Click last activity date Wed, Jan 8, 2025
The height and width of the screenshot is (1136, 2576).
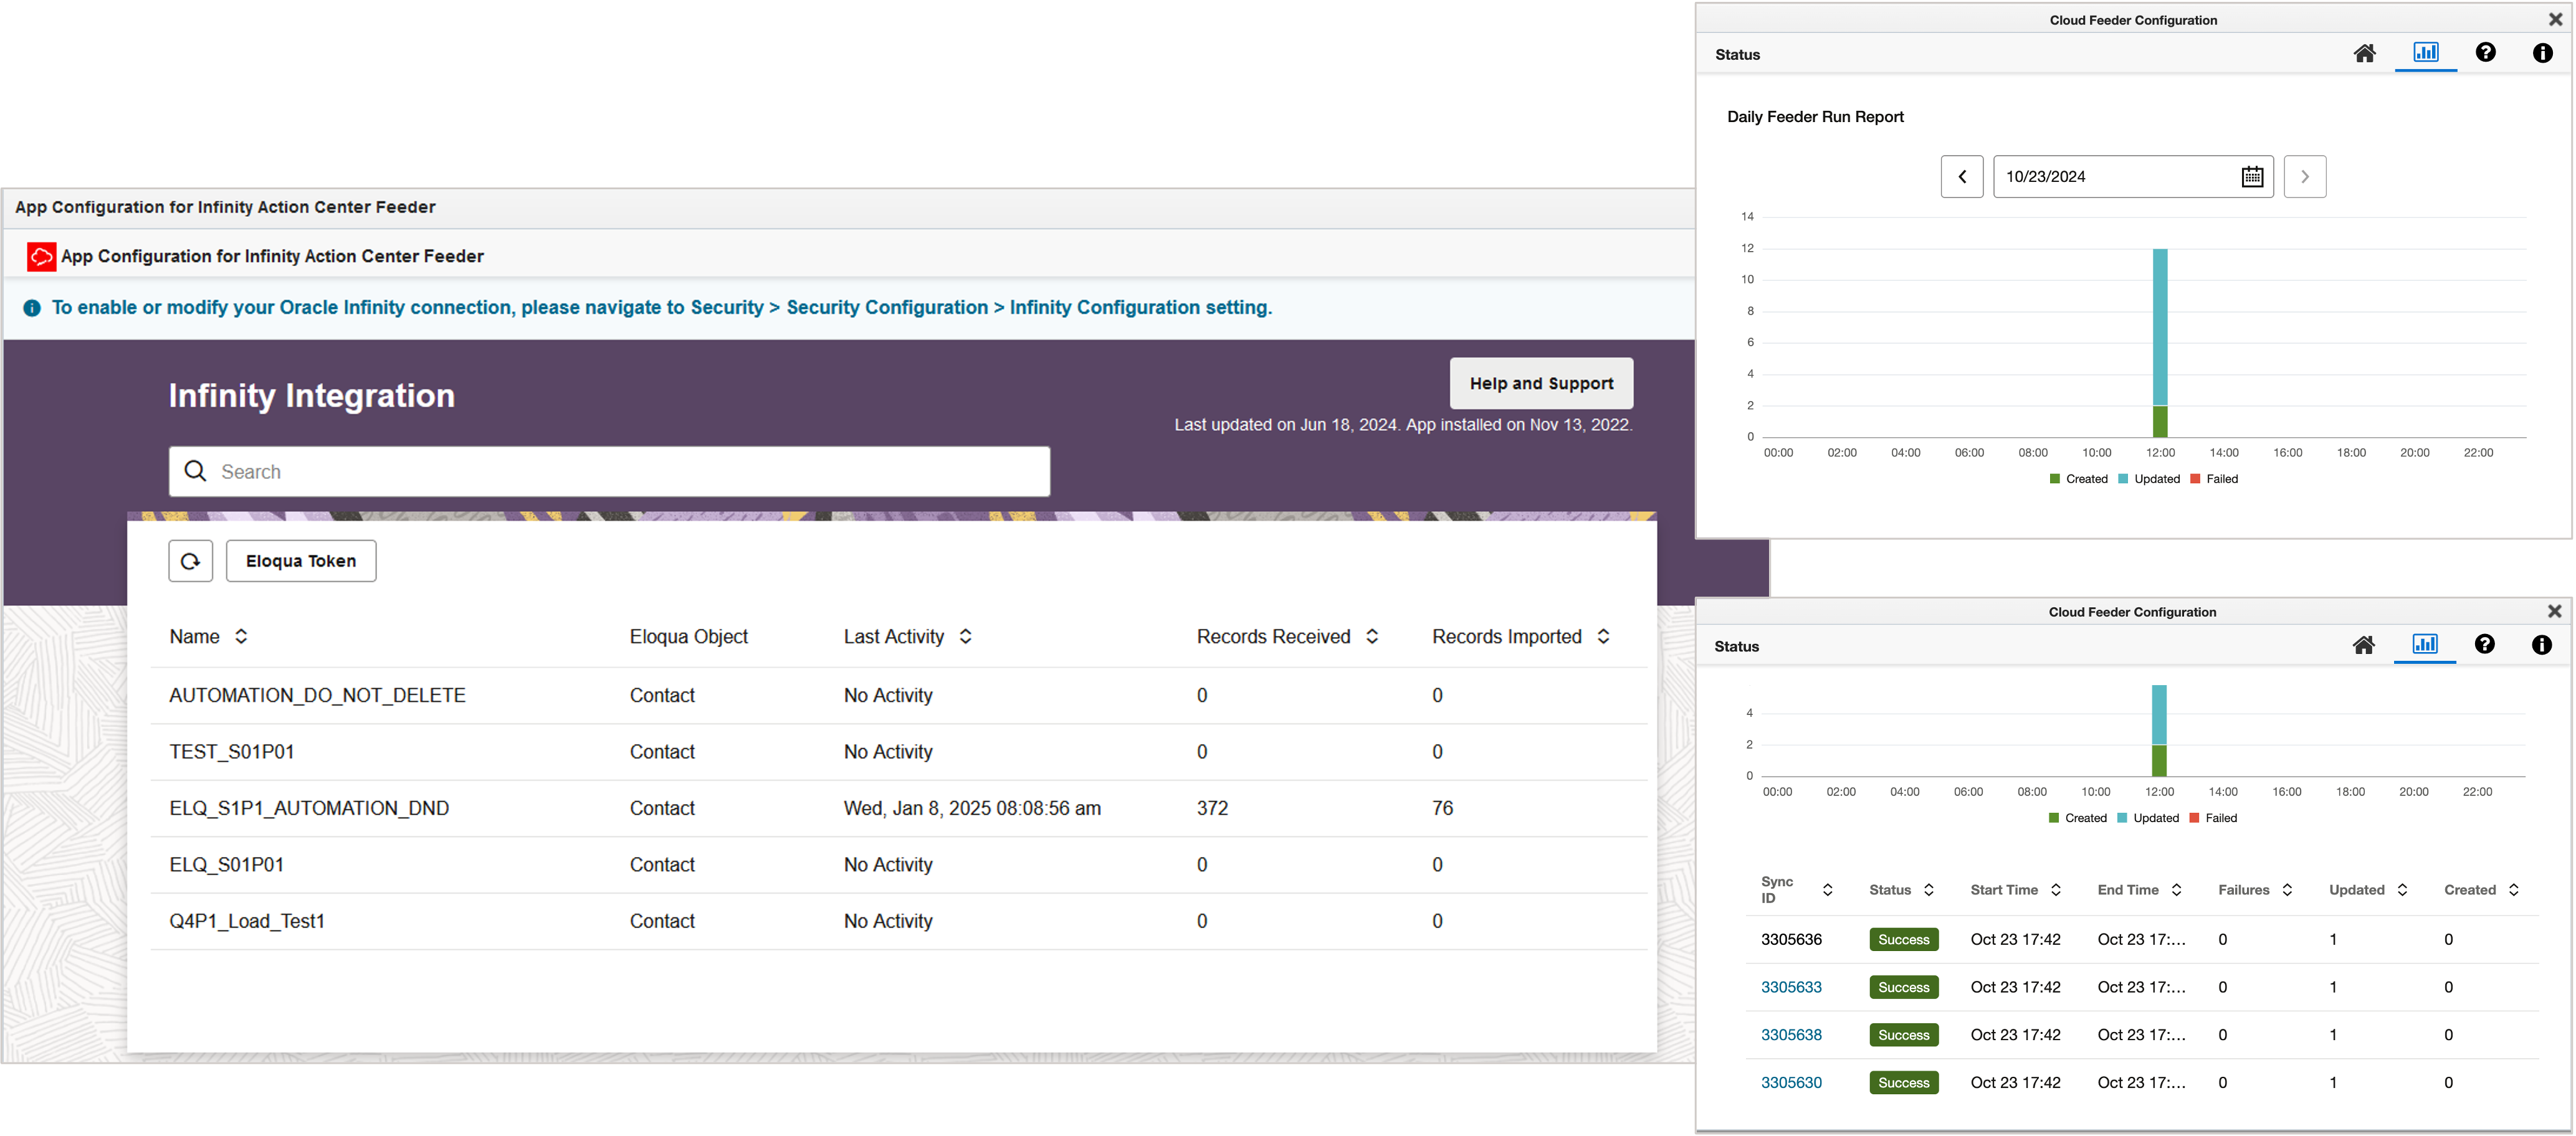pos(972,808)
